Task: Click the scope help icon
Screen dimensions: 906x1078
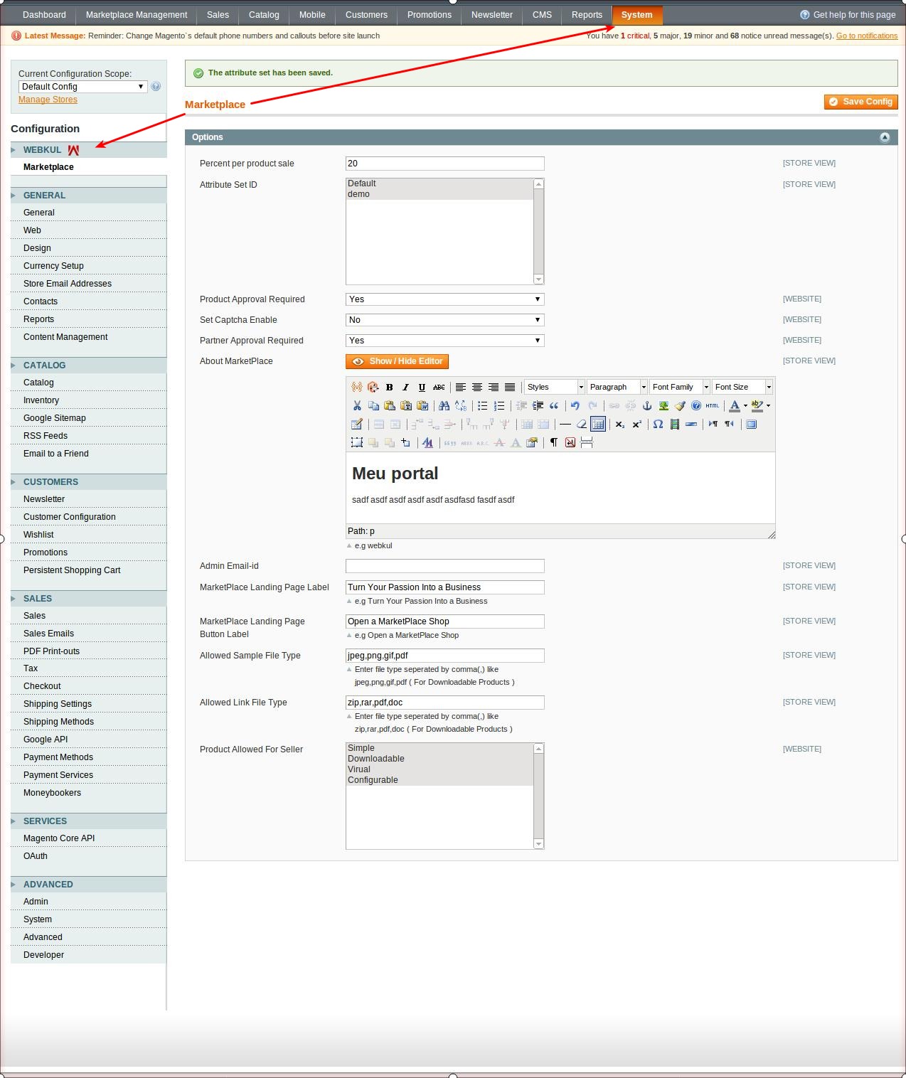Action: click(156, 86)
